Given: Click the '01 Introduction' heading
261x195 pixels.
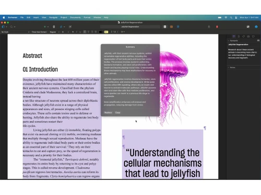Looking at the screenshot, I should pos(40,69).
